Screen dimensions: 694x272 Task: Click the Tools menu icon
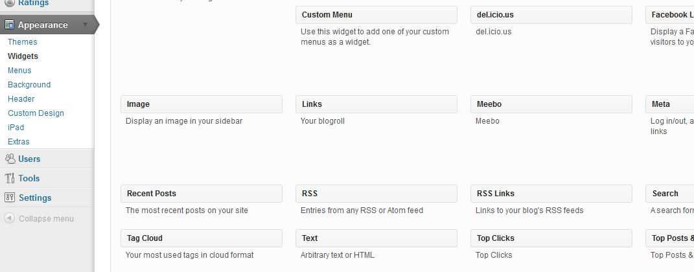click(10, 178)
